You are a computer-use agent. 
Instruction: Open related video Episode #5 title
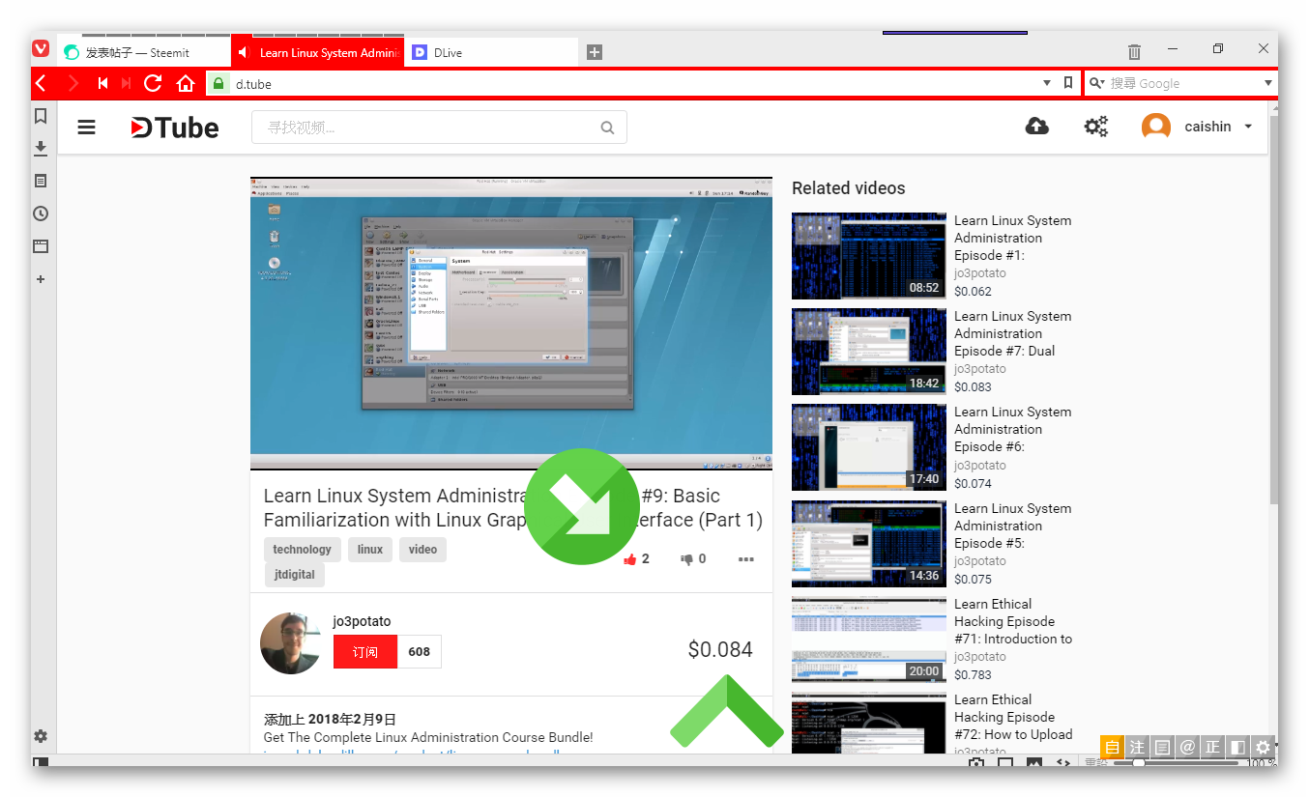point(1012,526)
